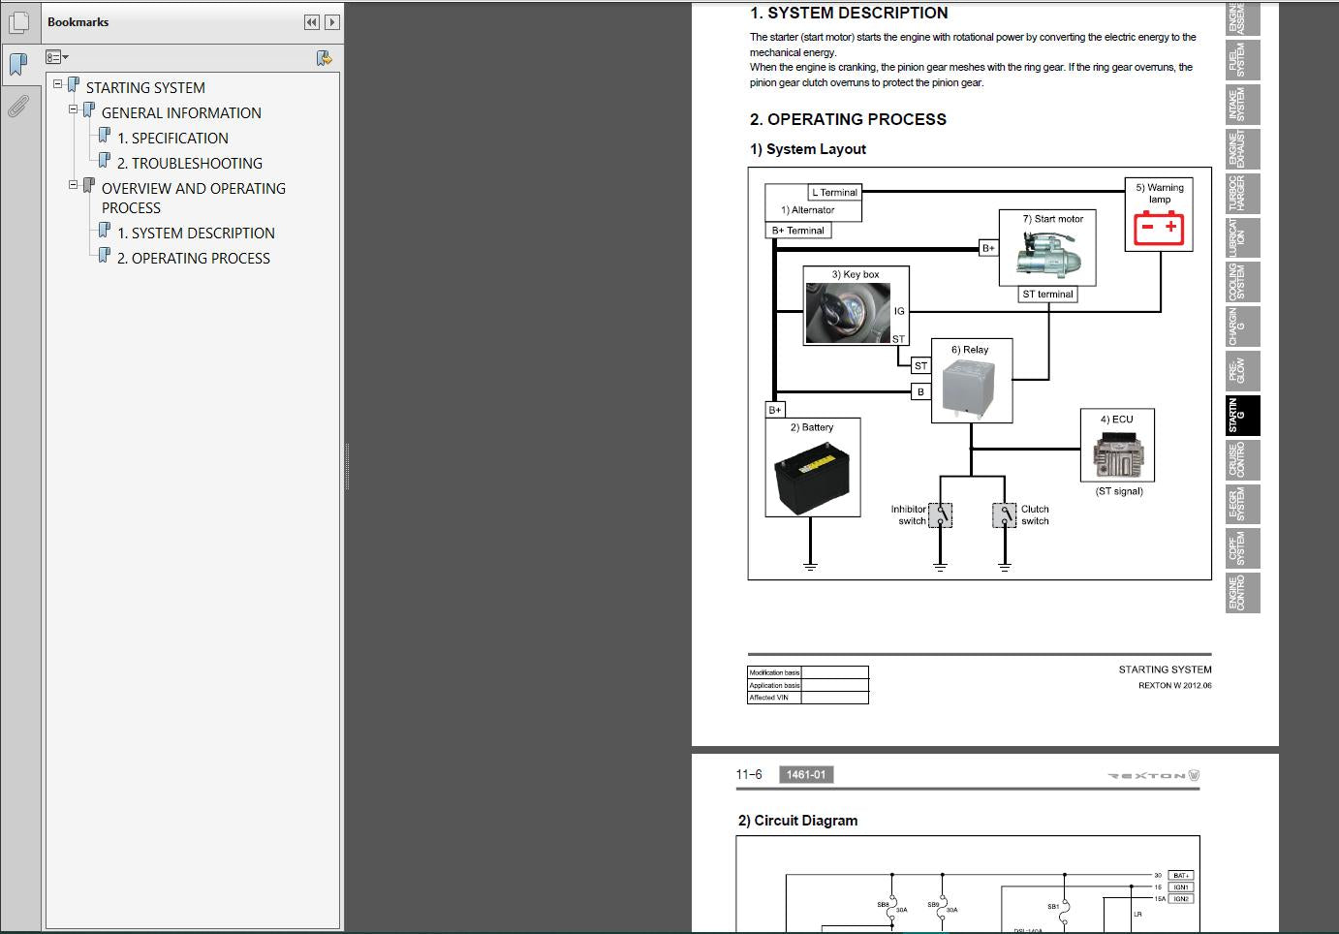Image resolution: width=1339 pixels, height=934 pixels.
Task: Open the Page Thumbnails panel
Action: [x=18, y=22]
